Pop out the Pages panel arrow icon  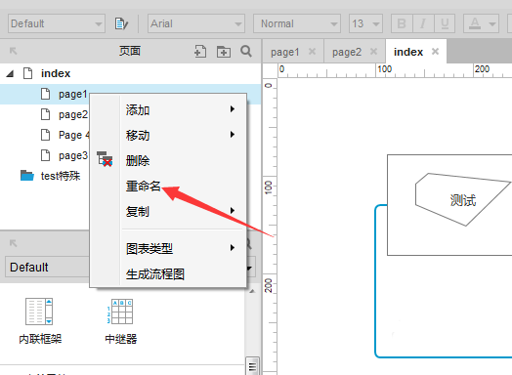point(13,51)
